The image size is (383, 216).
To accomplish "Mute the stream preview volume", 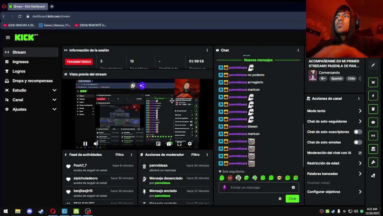I will [x=96, y=144].
